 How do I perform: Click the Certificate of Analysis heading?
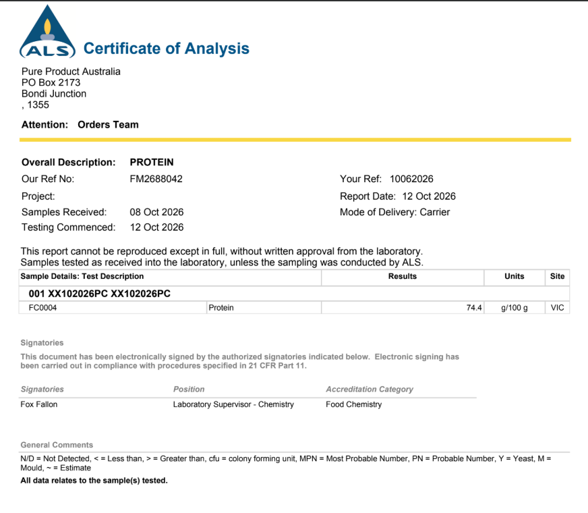(166, 49)
